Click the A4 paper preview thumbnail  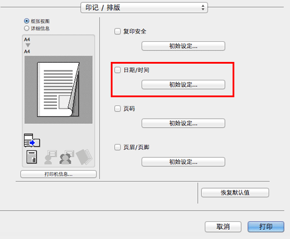59,90
